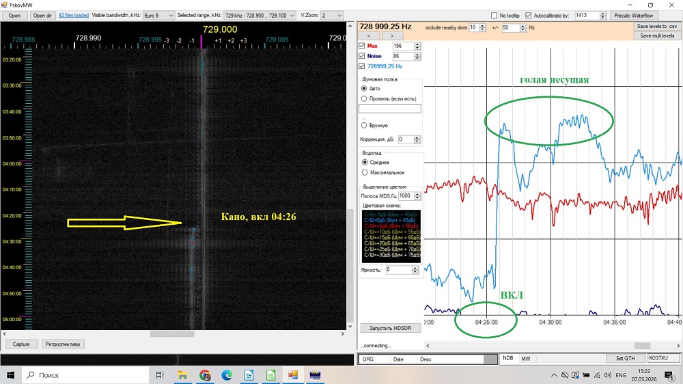Click the Precalc Waterflow button
Image resolution: width=683 pixels, height=384 pixels.
tap(635, 15)
